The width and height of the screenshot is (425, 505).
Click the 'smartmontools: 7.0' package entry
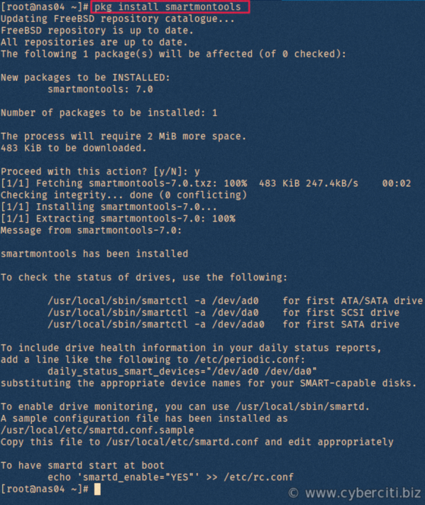[100, 89]
